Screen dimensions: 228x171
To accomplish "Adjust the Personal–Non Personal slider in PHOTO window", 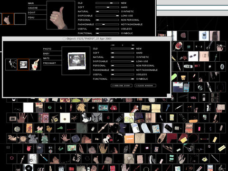I will point(123,66).
